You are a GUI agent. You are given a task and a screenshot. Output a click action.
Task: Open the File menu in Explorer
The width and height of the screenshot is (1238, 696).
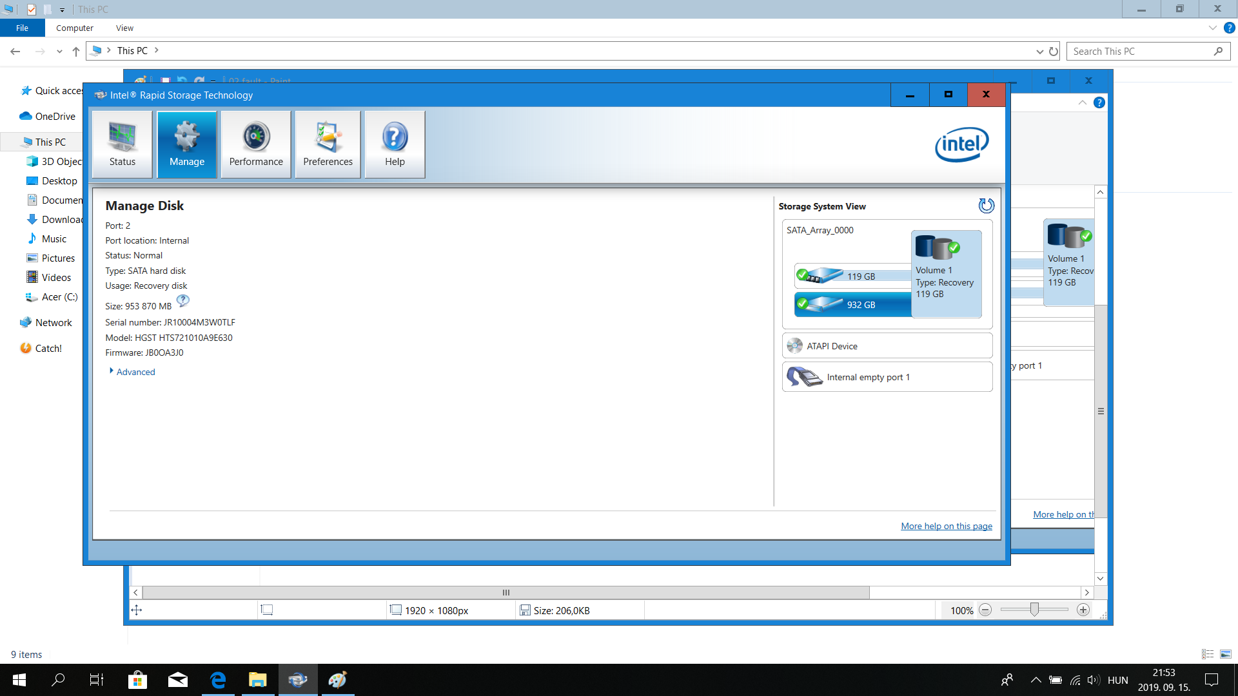click(22, 28)
